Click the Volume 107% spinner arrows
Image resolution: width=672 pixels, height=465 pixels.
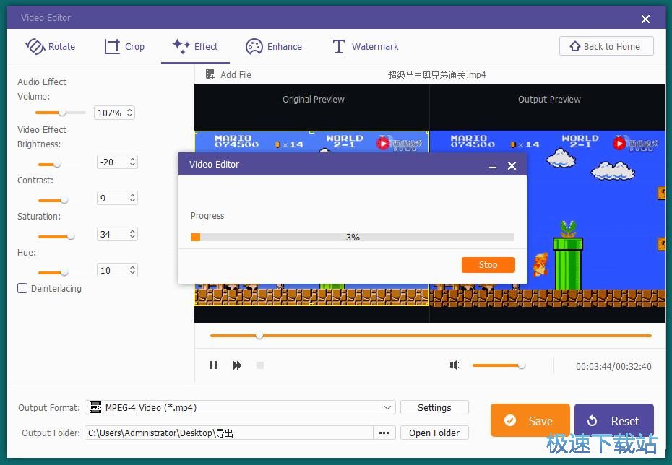coord(129,113)
